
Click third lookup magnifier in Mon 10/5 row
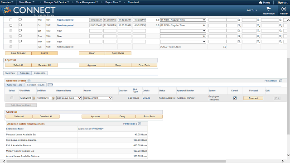pyautogui.click(x=280, y=42)
